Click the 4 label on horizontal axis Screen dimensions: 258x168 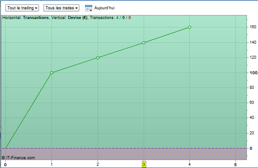pyautogui.click(x=190, y=164)
